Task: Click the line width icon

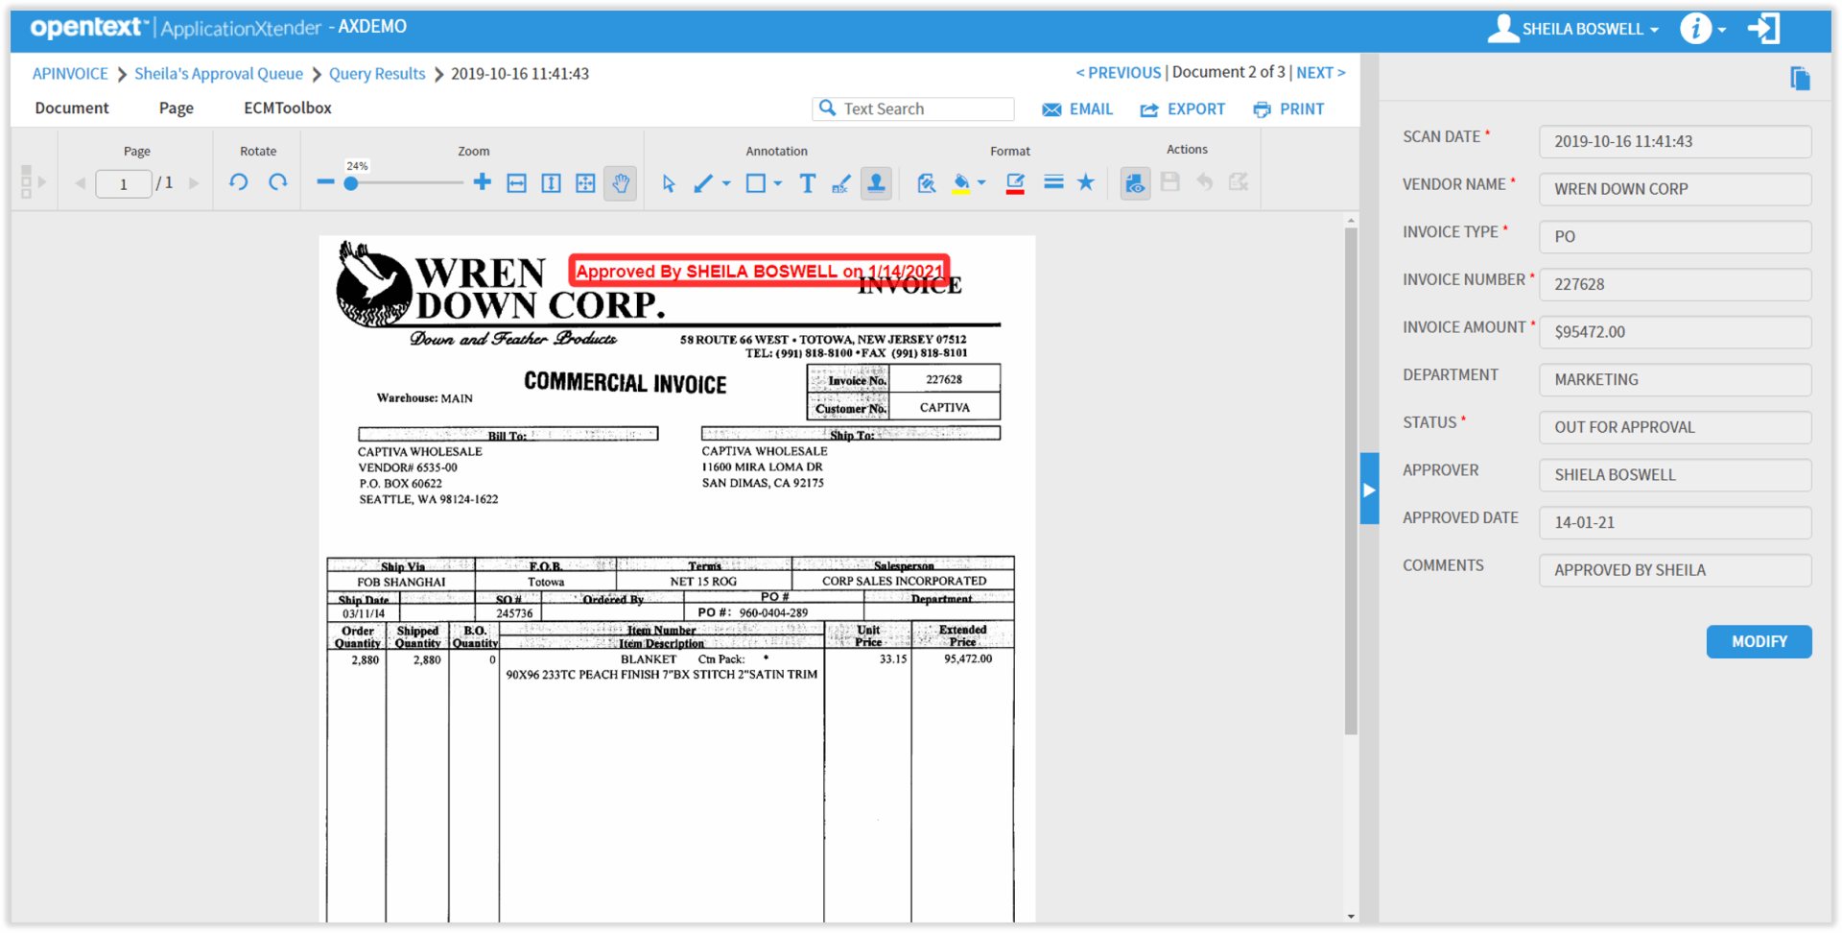Action: click(x=1053, y=182)
